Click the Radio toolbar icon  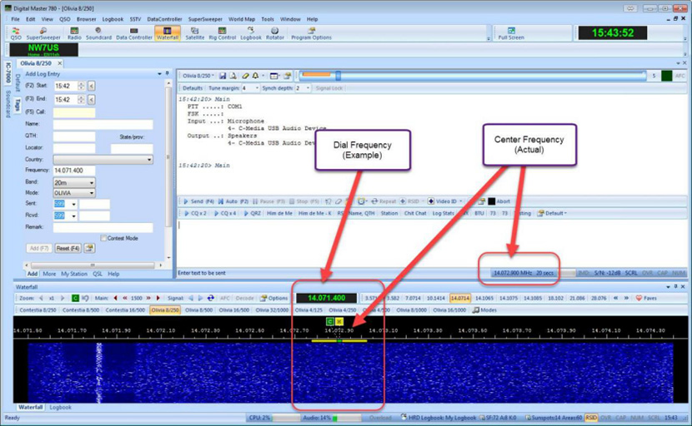(74, 33)
